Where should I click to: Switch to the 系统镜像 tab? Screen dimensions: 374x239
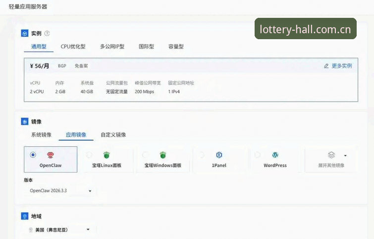tap(41, 135)
